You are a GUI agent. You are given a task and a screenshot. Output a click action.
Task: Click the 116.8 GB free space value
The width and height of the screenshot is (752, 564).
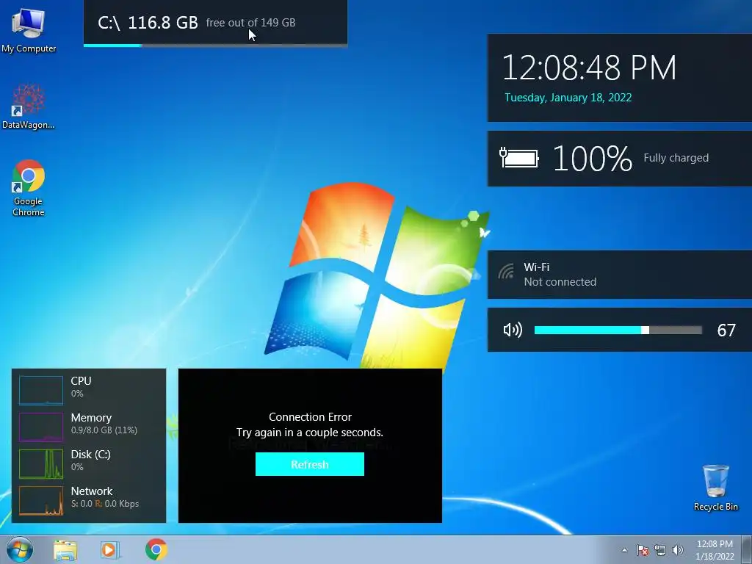pos(163,23)
